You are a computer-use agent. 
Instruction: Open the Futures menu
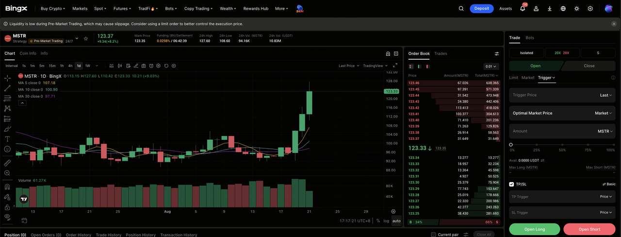(122, 8)
